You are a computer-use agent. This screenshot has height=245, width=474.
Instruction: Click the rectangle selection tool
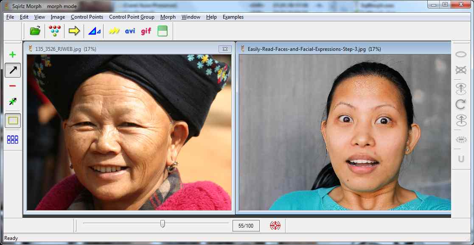(13, 120)
